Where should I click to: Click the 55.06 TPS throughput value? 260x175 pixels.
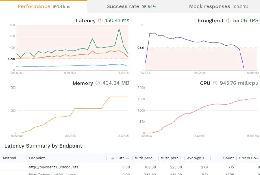pyautogui.click(x=246, y=21)
